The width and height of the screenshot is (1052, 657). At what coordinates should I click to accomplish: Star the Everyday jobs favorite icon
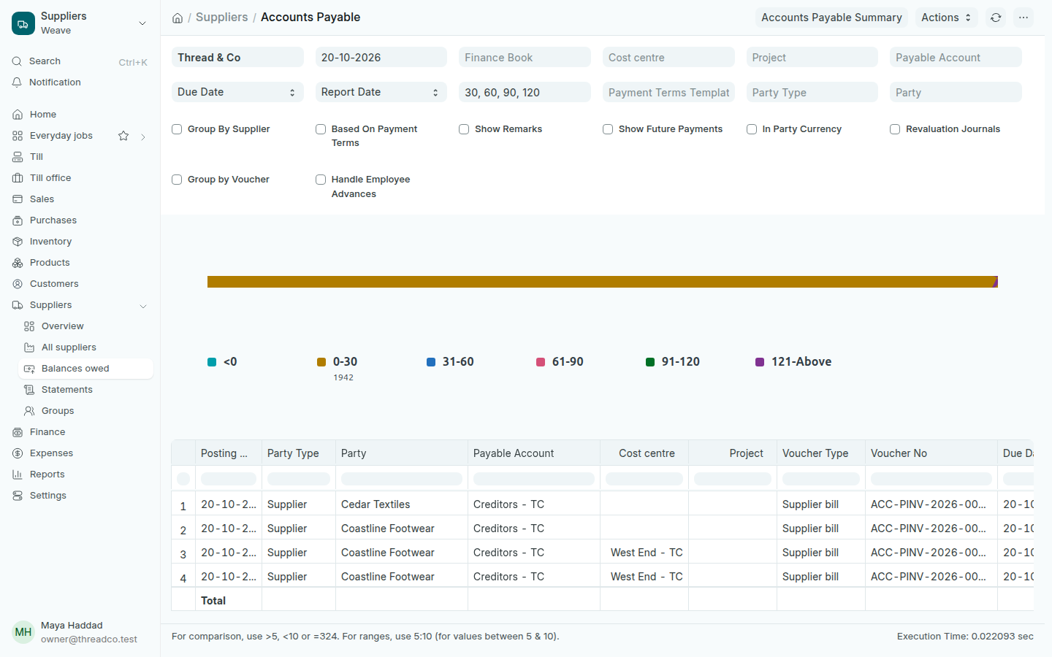[123, 136]
